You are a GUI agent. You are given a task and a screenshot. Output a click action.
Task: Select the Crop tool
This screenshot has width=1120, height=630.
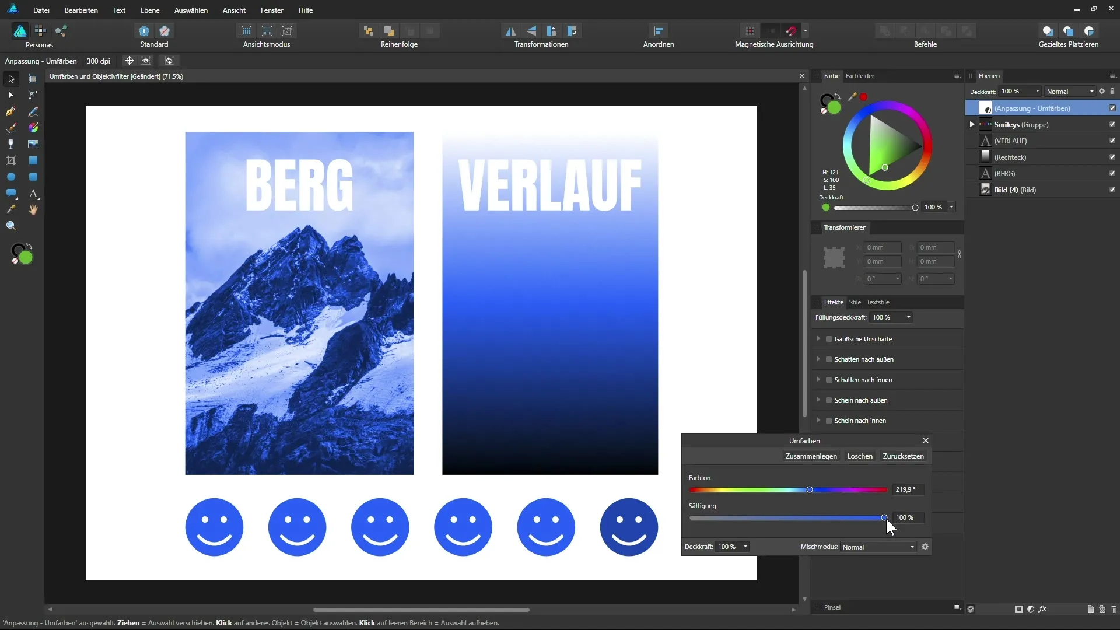(11, 160)
